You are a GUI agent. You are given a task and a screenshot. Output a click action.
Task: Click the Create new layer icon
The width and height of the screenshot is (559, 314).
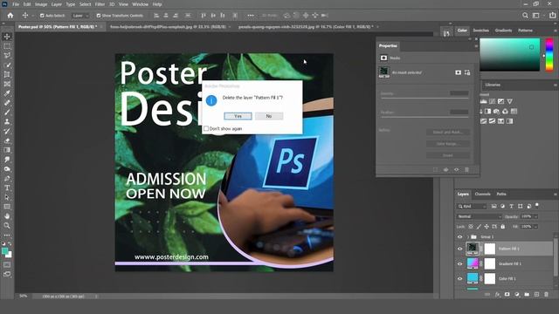point(536,295)
